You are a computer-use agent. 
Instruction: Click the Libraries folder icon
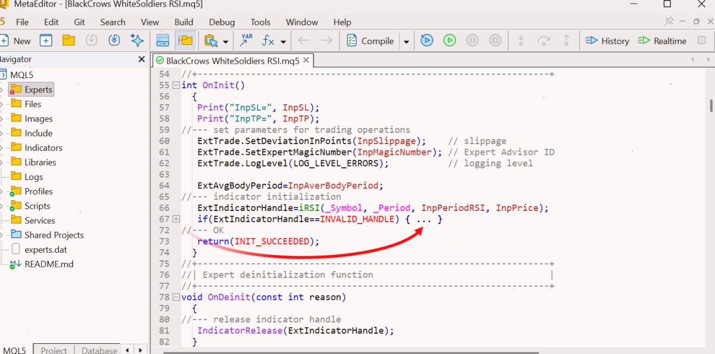click(x=16, y=162)
